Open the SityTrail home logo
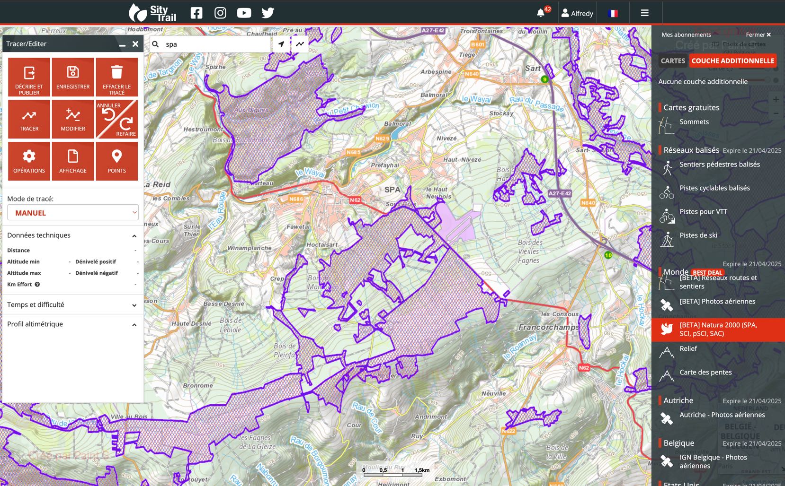The width and height of the screenshot is (785, 486). 152,13
